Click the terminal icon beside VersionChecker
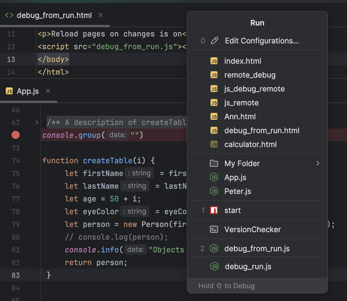This screenshot has width=347, height=301. [214, 230]
